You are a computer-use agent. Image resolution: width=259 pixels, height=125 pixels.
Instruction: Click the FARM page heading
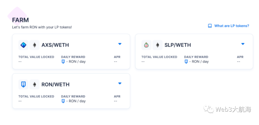pos(20,20)
